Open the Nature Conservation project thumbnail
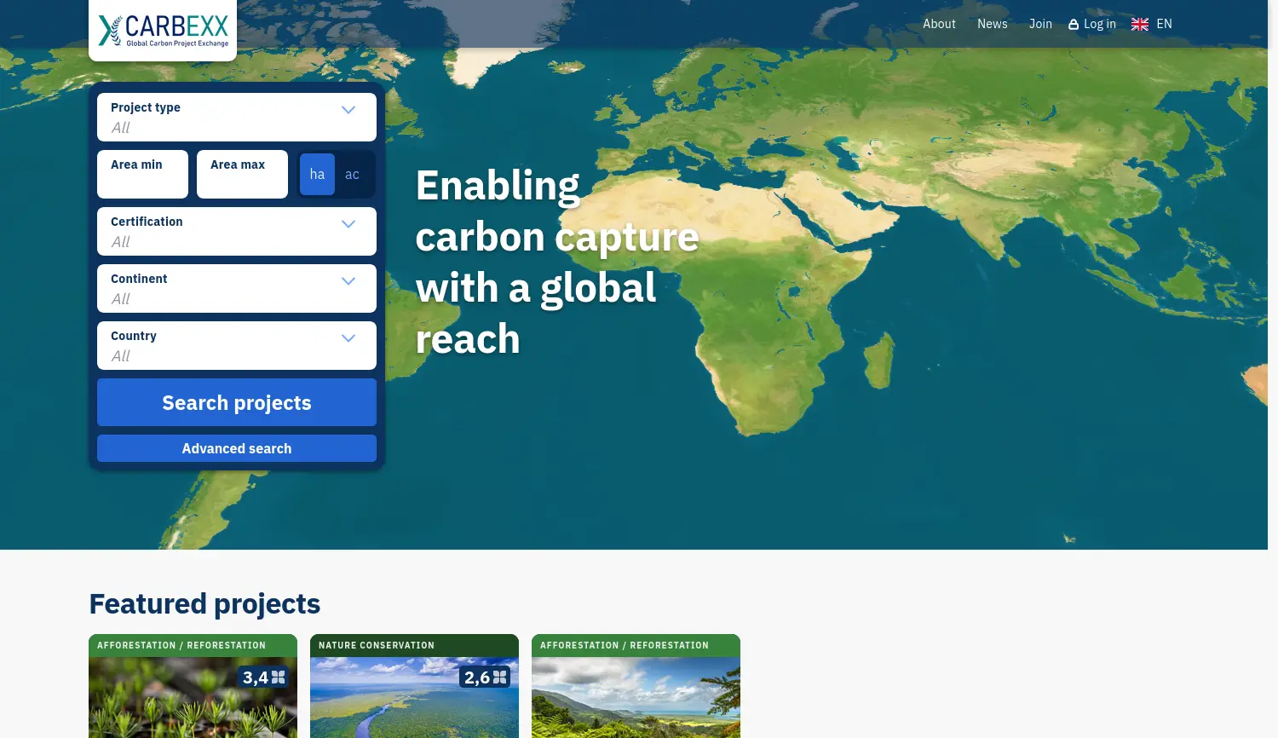 tap(414, 699)
